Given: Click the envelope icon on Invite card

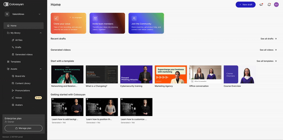Looking at the screenshot, I should tap(95, 18).
